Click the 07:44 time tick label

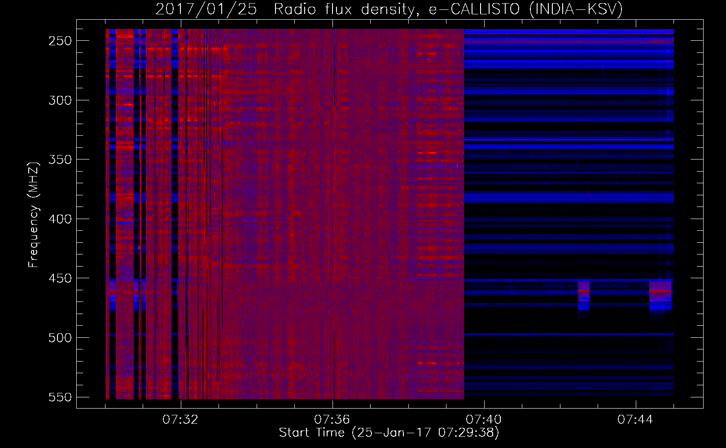pos(635,420)
